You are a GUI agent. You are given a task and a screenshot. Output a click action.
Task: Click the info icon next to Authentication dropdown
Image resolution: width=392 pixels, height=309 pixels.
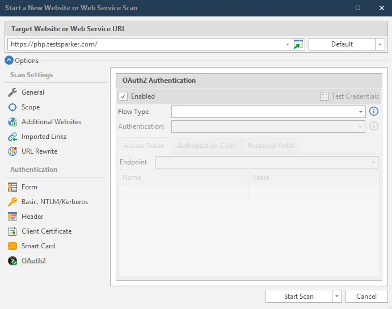(x=374, y=126)
